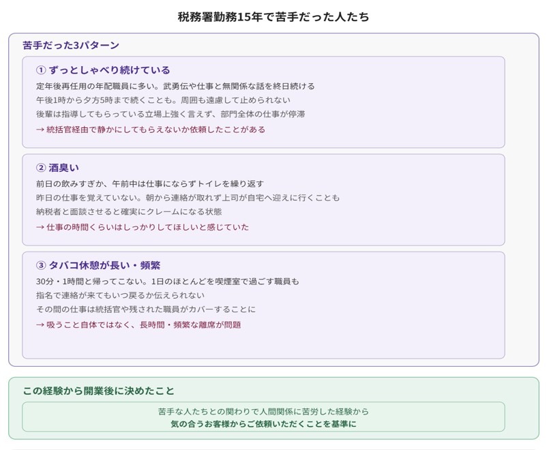Click the line starting 昨日の仕事を覚えていない
547x450 pixels.
pos(188,198)
